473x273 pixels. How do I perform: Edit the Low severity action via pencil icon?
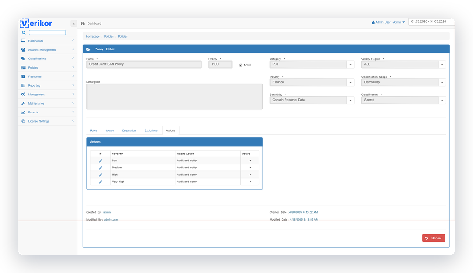point(100,161)
